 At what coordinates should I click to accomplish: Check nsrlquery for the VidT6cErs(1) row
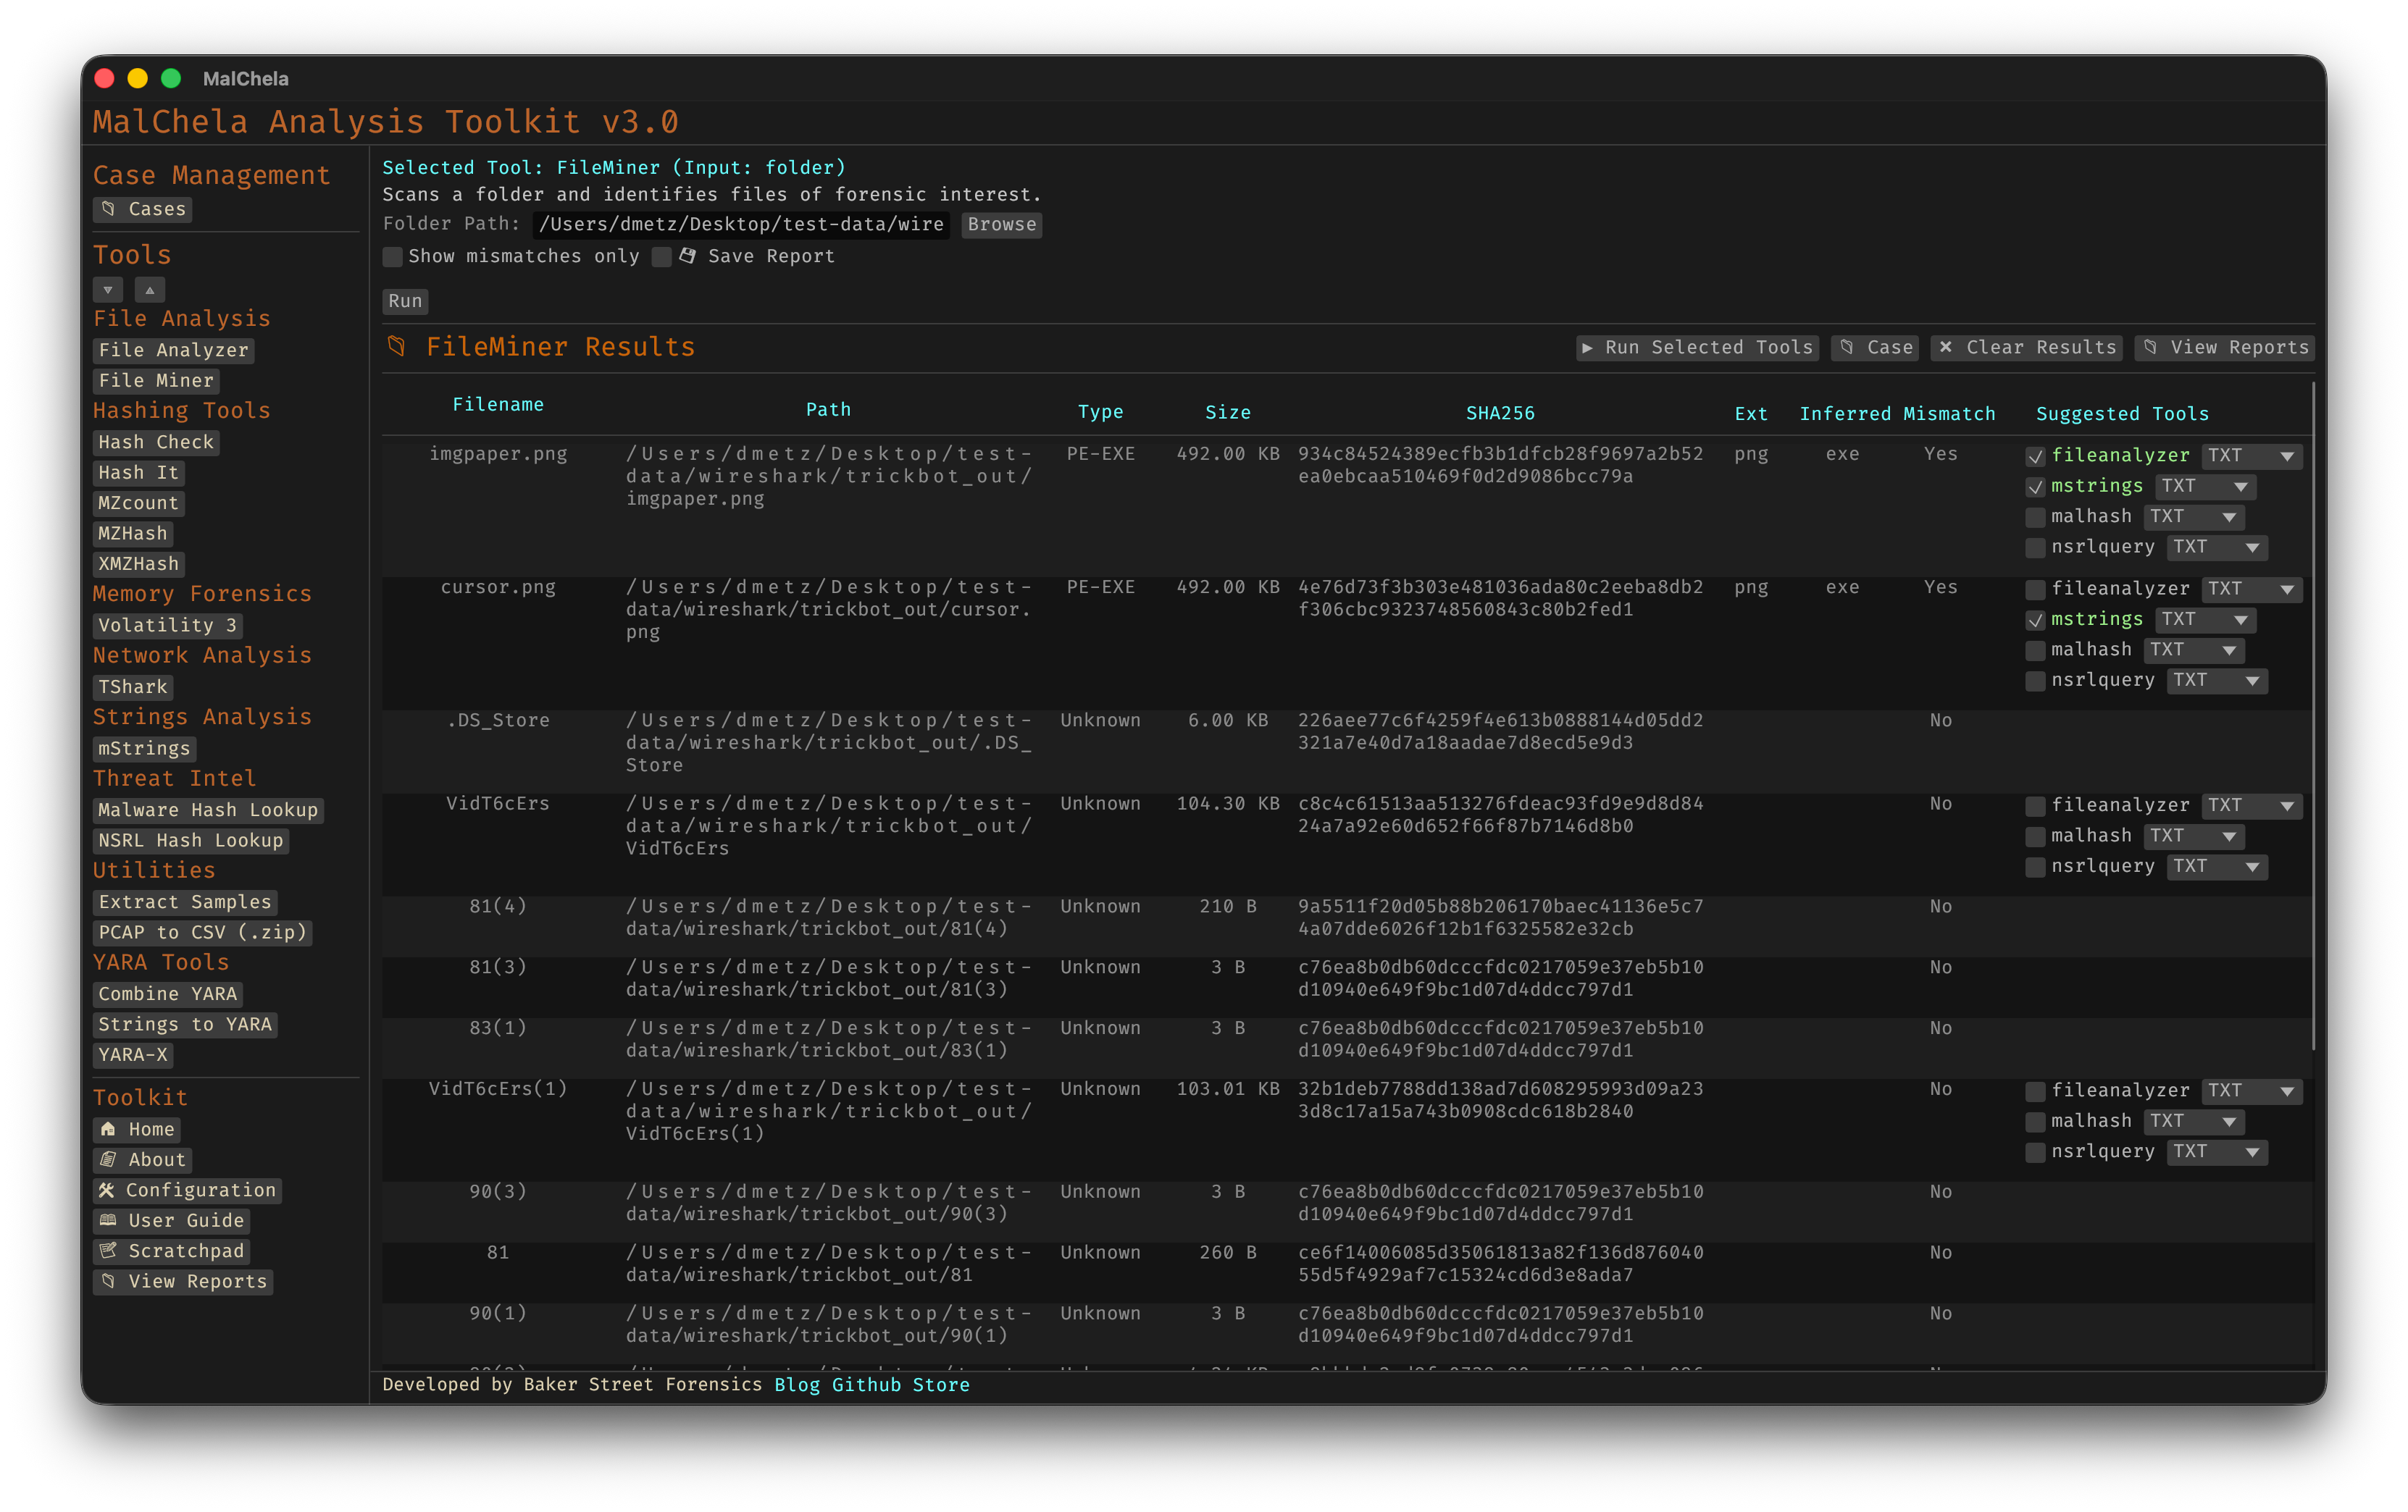pyautogui.click(x=2035, y=1152)
